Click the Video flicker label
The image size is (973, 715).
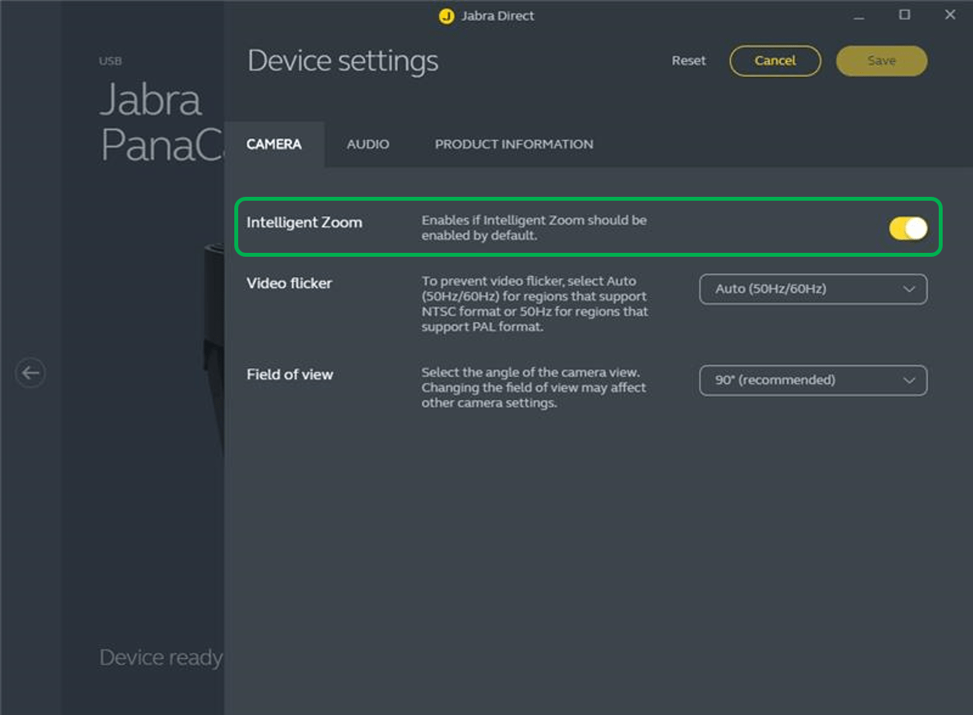(x=289, y=283)
